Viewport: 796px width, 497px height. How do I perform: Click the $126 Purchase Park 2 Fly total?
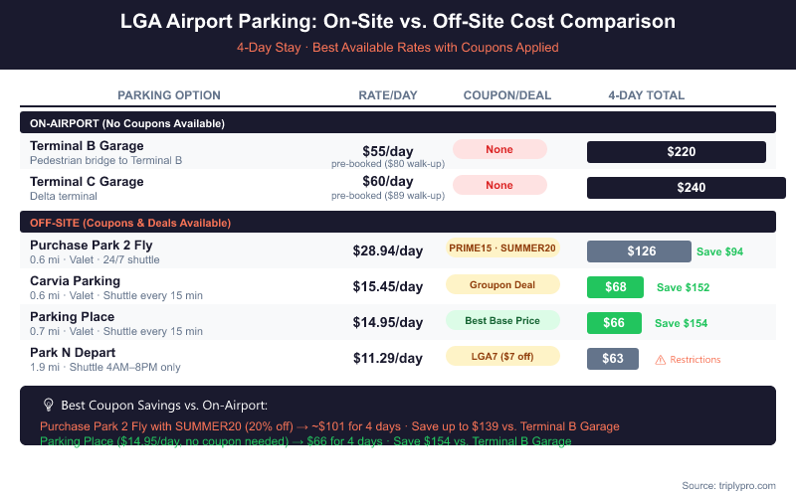tap(639, 251)
